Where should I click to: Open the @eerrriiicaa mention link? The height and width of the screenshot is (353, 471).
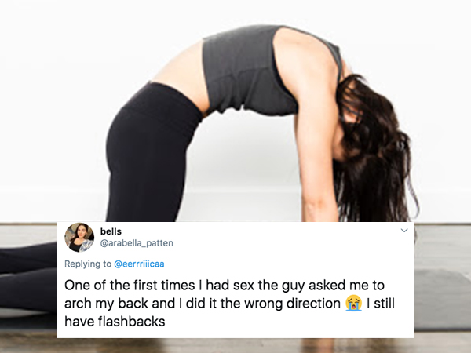pos(139,264)
